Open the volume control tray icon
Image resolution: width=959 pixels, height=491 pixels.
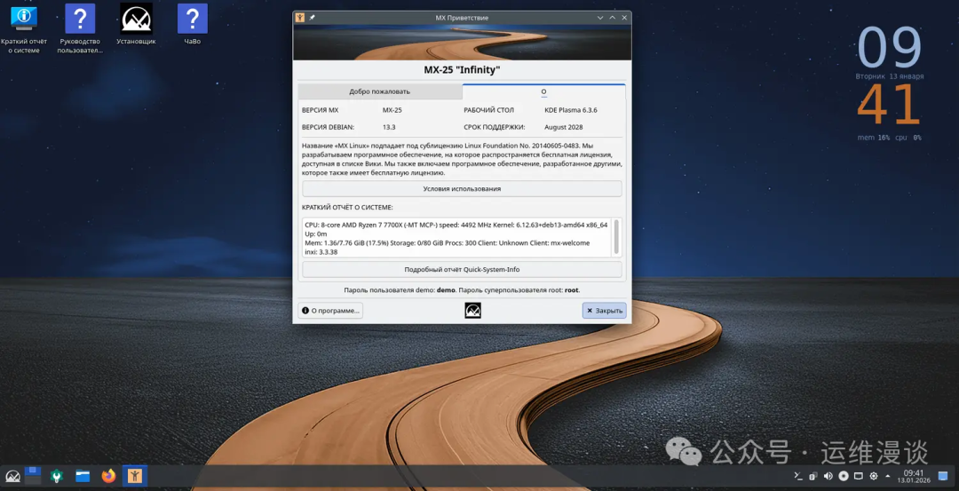[x=828, y=476]
